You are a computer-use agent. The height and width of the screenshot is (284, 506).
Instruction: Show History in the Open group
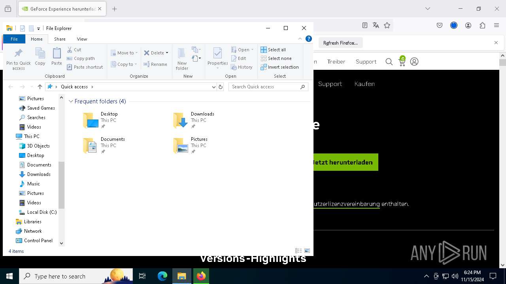[x=242, y=67]
